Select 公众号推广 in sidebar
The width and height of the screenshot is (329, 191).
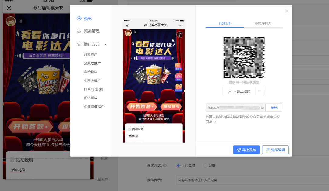tap(92, 63)
